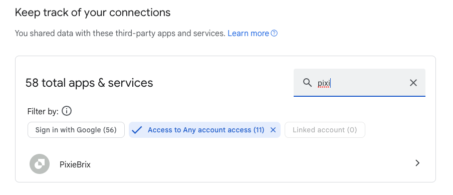This screenshot has width=453, height=195.
Task: Click the PixieBrix logo icon
Action: click(40, 164)
